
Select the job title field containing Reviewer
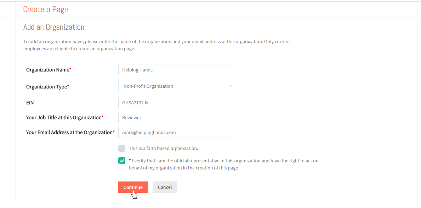176,117
